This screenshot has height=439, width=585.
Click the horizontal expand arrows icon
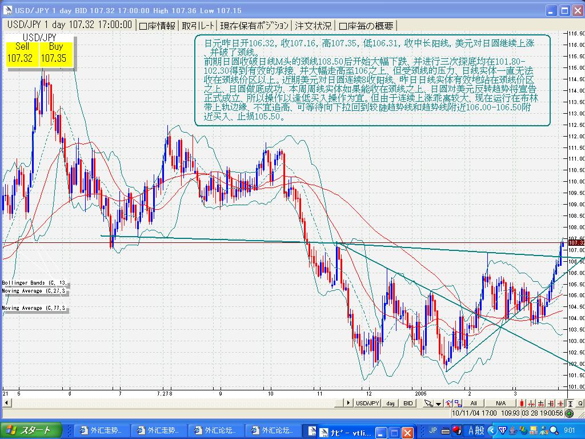(x=541, y=403)
